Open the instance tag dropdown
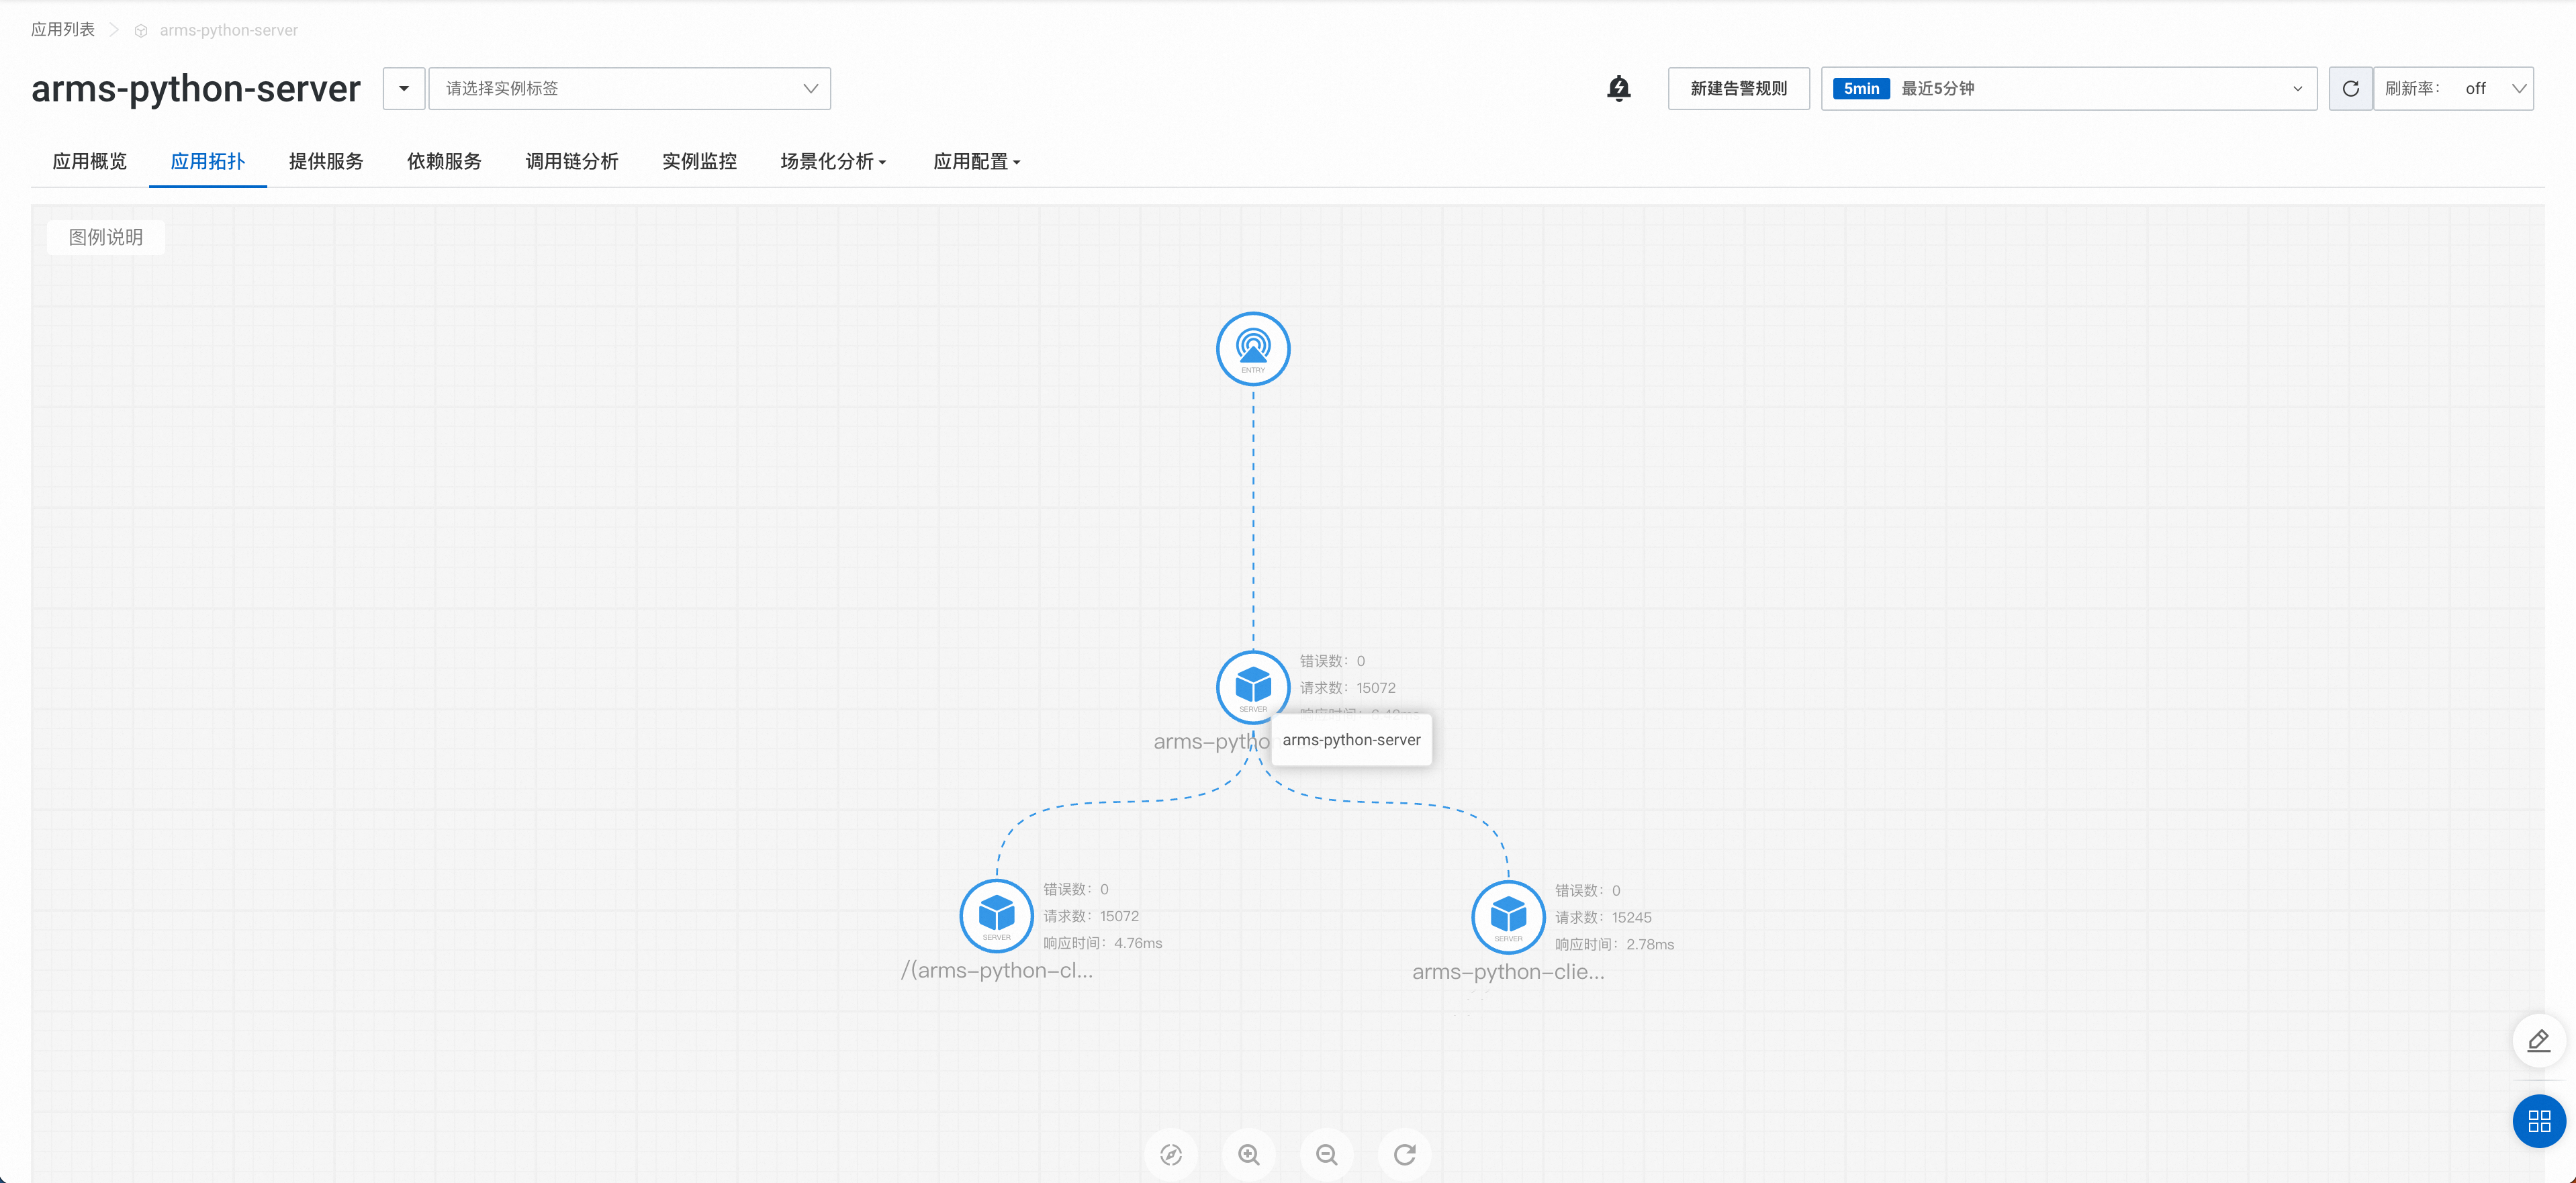 coord(629,88)
